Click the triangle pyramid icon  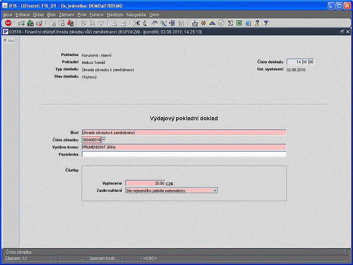point(212,23)
